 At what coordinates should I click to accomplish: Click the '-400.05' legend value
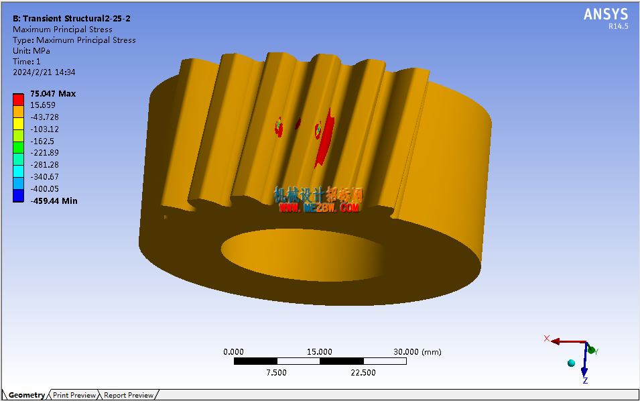[x=44, y=189]
